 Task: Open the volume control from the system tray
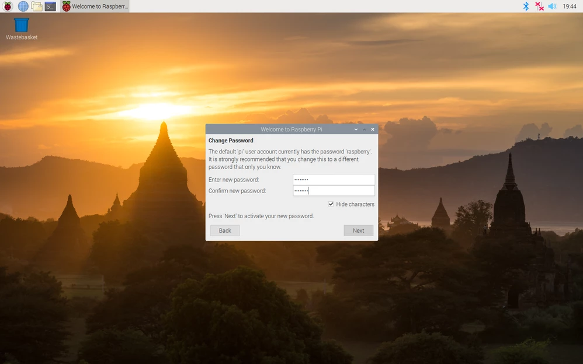coord(551,6)
